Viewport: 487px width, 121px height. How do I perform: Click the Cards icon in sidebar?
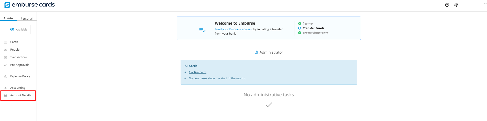5,42
